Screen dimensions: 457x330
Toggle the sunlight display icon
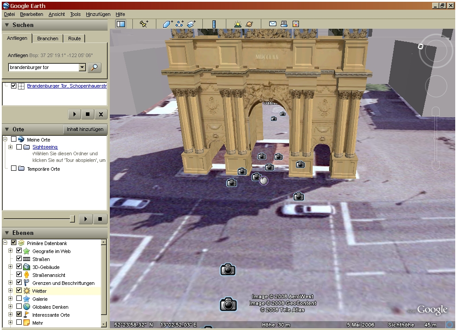coord(238,24)
